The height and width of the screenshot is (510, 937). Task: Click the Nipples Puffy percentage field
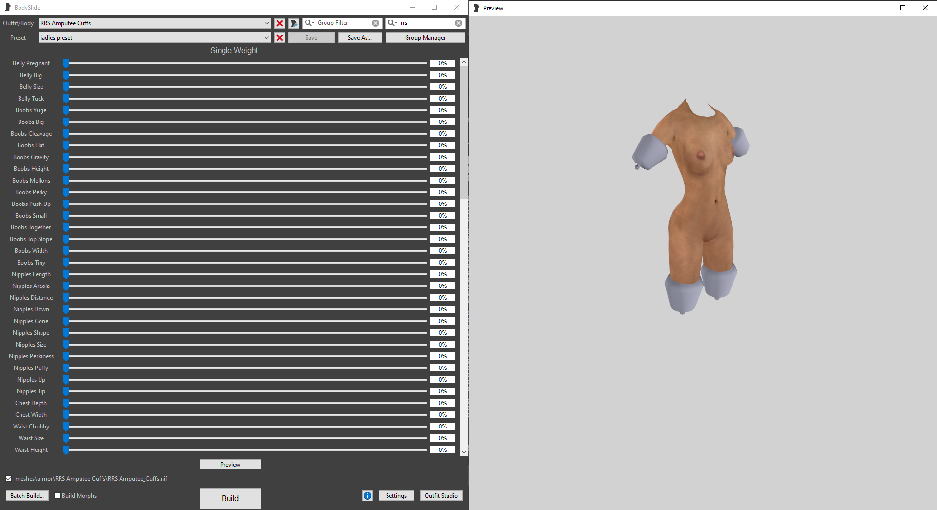tap(443, 368)
